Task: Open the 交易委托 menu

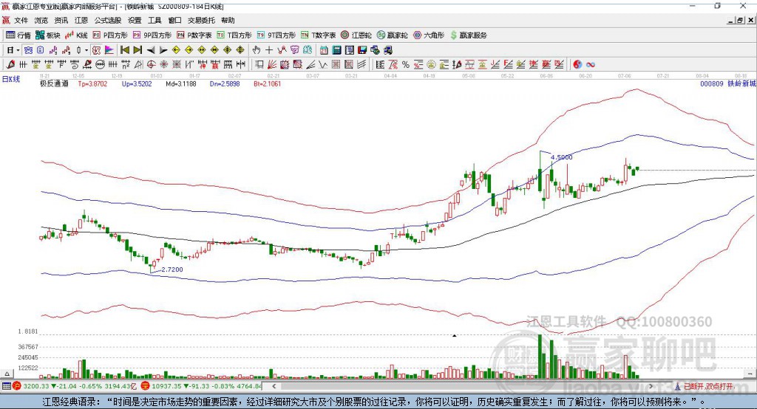Action: [x=201, y=20]
